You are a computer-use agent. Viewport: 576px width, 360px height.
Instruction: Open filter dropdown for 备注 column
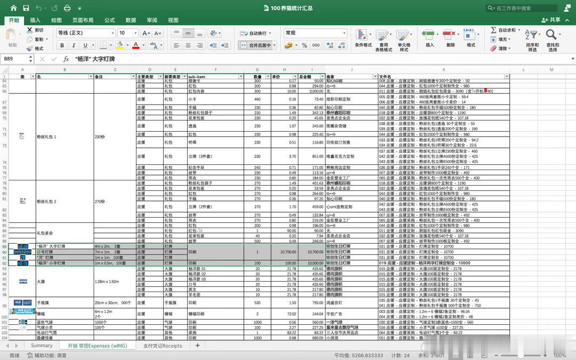[x=133, y=76]
